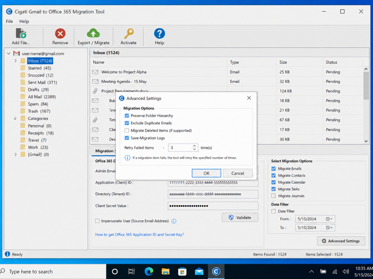The width and height of the screenshot is (373, 279).
Task: Click paperclip icon of Project Requirements row
Action: coord(95,91)
